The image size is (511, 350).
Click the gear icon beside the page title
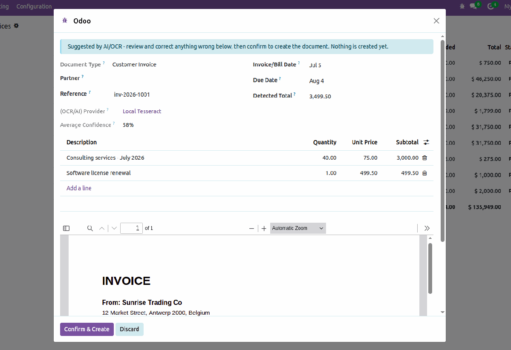[x=16, y=26]
